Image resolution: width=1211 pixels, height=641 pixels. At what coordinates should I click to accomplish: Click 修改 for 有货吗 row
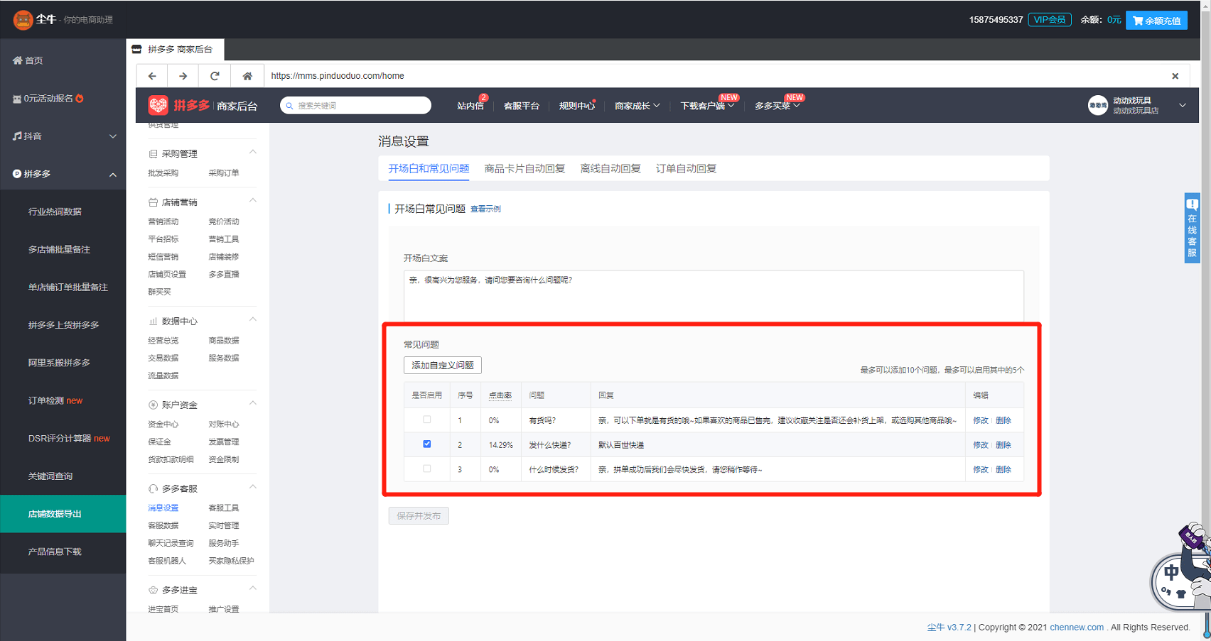(981, 420)
